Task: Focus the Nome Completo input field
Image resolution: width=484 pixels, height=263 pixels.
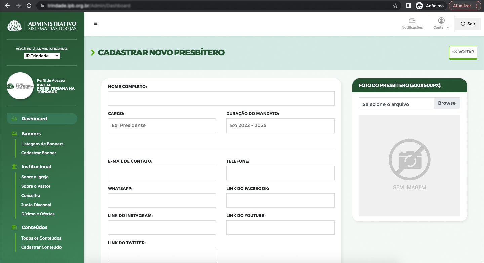Action: pyautogui.click(x=221, y=99)
